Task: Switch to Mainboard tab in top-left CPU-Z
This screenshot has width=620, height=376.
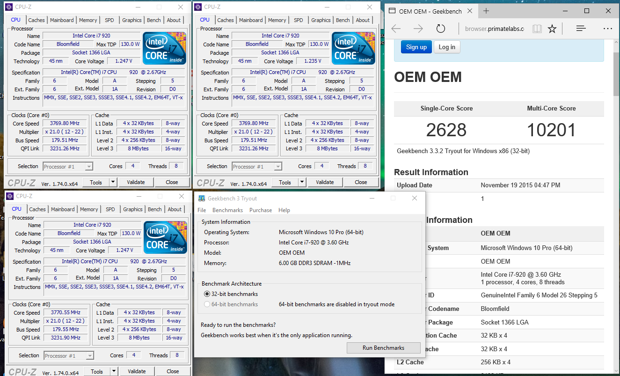Action: tap(62, 20)
